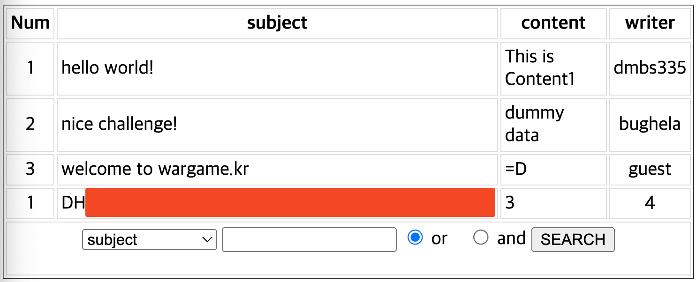The width and height of the screenshot is (696, 282).
Task: Click the "dummy data" content cell
Action: pos(534,125)
